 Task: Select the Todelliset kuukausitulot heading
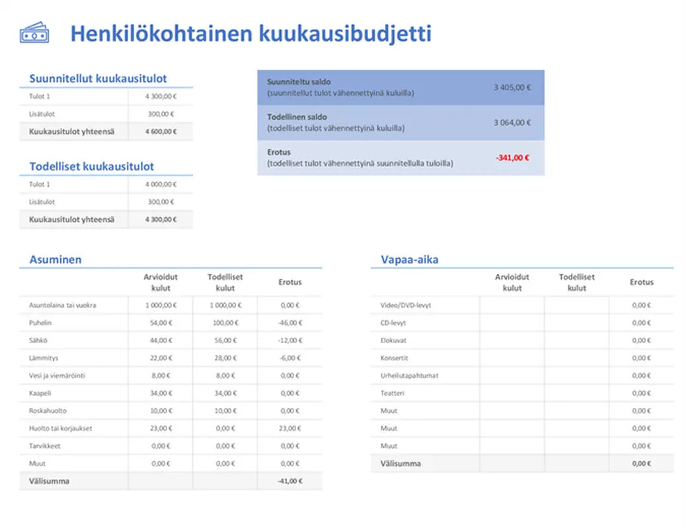click(91, 166)
